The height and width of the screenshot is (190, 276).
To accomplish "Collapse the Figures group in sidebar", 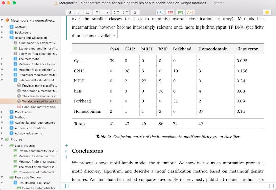I will [x=2, y=139].
